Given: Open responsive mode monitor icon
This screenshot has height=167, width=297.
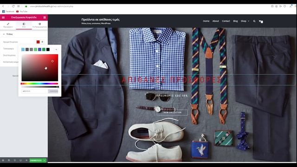Looking at the screenshot, I should pos(20,161).
